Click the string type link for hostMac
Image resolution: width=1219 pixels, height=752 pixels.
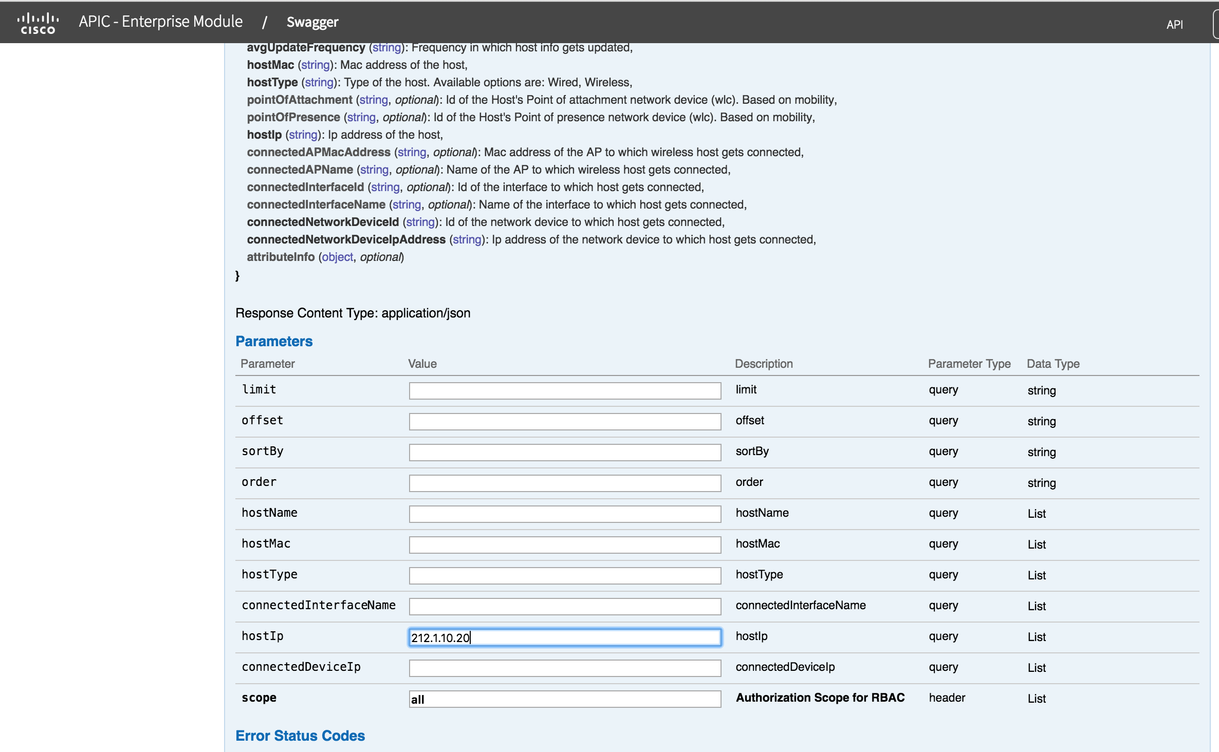click(315, 65)
